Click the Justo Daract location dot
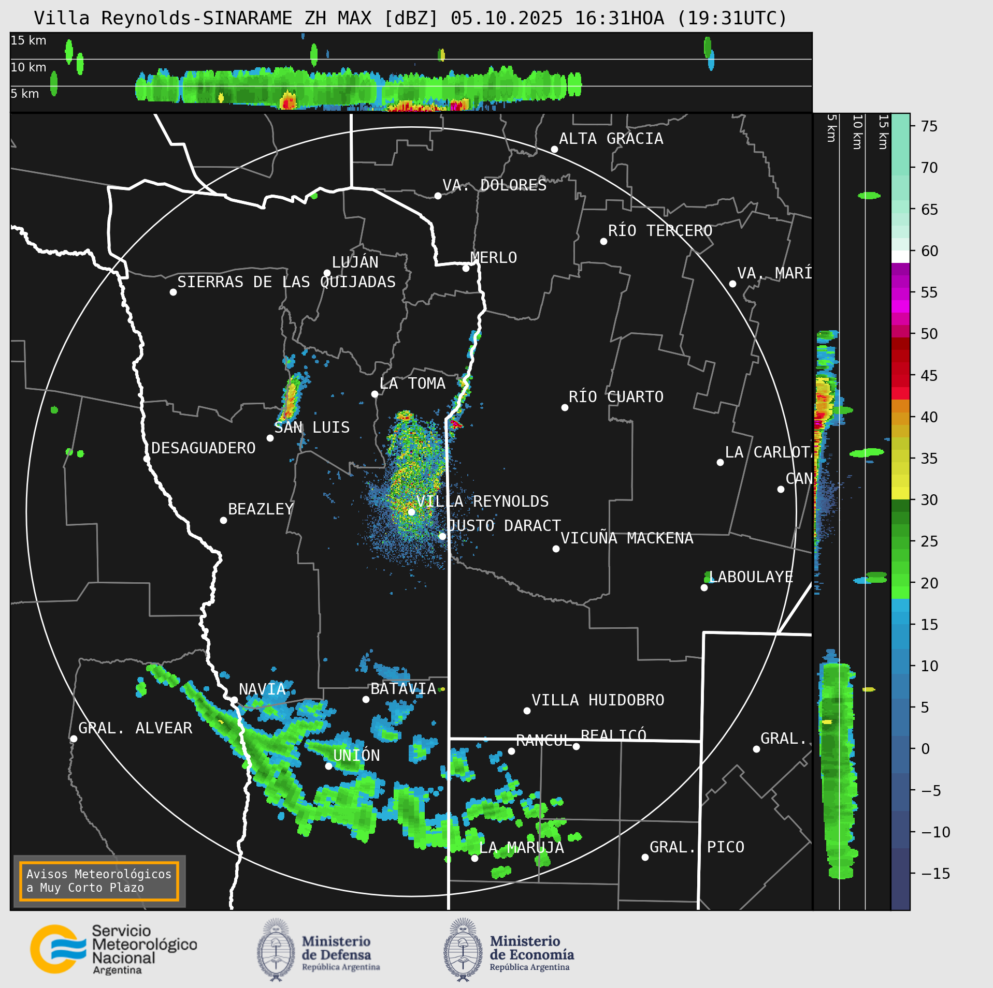 (x=442, y=537)
